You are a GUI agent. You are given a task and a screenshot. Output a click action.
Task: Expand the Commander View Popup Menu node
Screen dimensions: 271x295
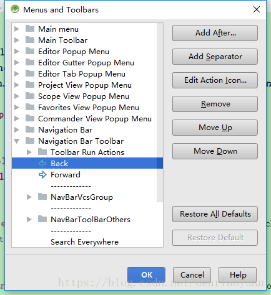[17, 118]
